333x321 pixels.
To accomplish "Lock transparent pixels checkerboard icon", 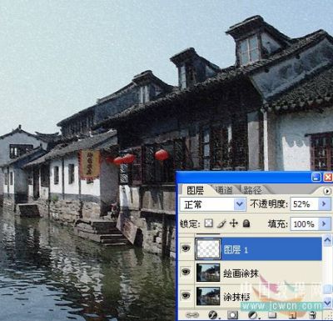I will click(x=209, y=223).
